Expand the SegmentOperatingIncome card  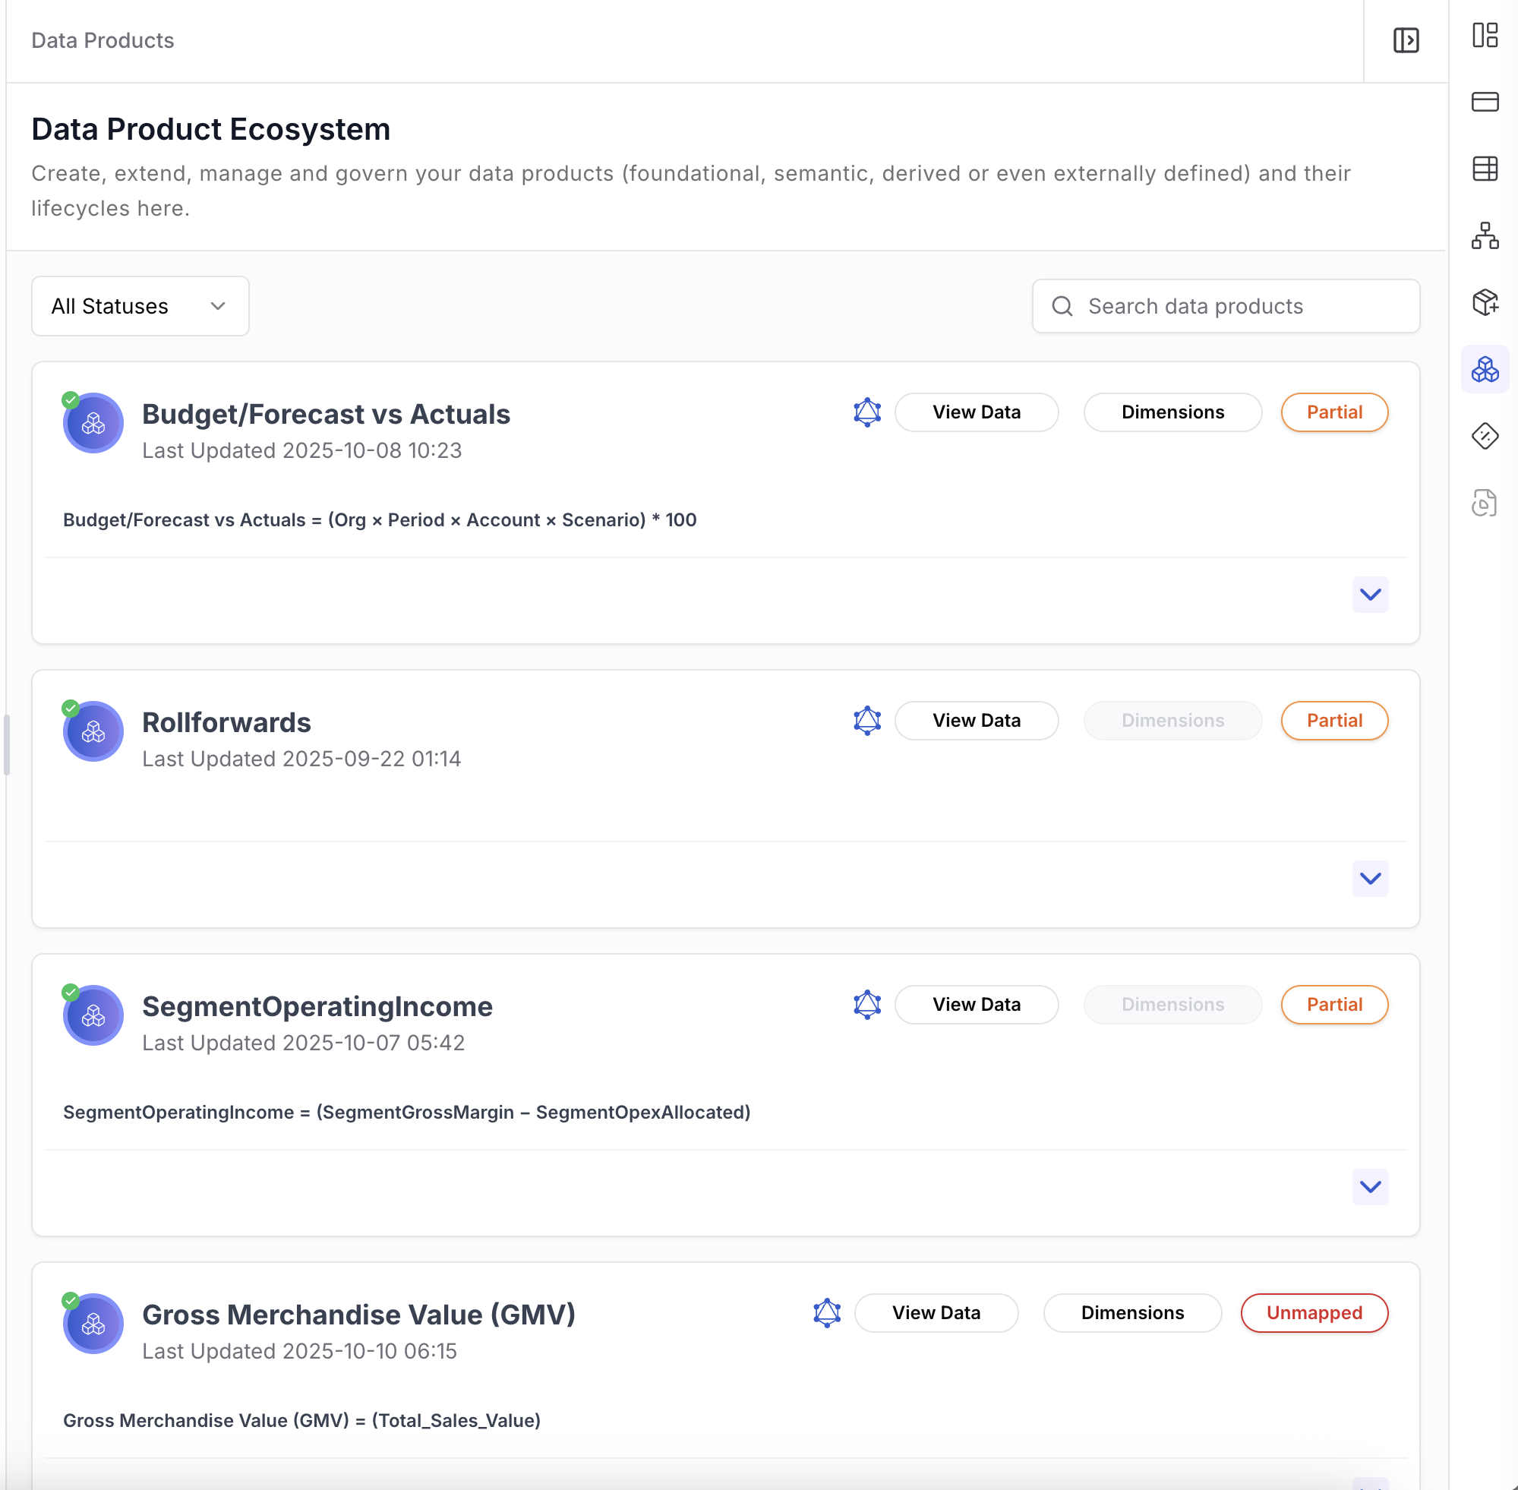pyautogui.click(x=1369, y=1187)
